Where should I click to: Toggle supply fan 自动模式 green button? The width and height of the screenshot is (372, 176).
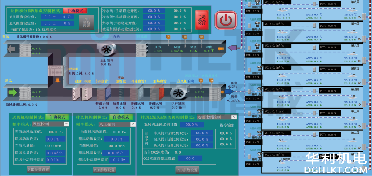(x=57, y=117)
